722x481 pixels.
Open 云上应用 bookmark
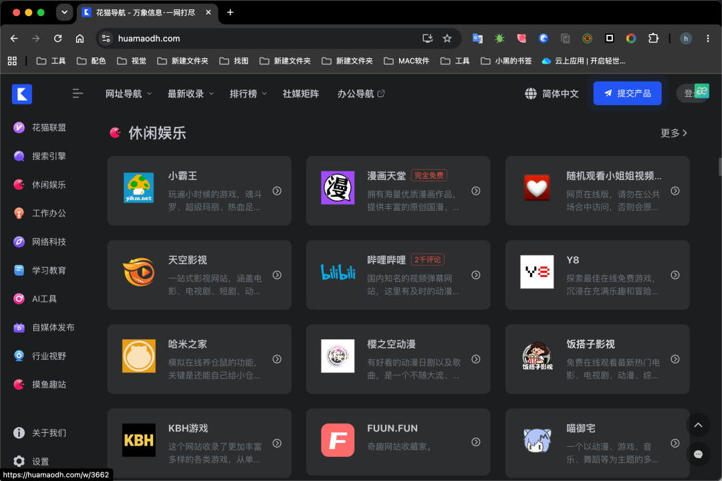point(584,61)
